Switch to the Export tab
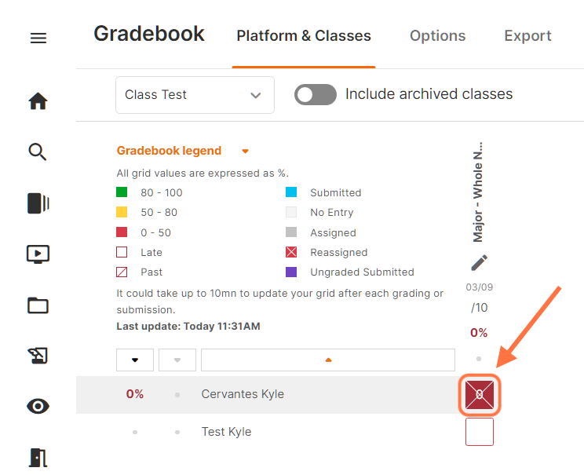Screen dimensions: 584x475 [x=527, y=36]
